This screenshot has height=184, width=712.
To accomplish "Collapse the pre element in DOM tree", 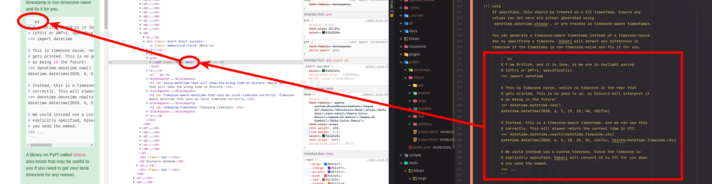I will 147,58.
